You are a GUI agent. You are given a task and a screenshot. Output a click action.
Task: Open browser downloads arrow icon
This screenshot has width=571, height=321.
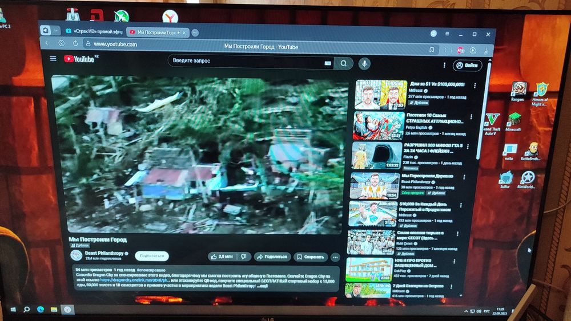(486, 51)
